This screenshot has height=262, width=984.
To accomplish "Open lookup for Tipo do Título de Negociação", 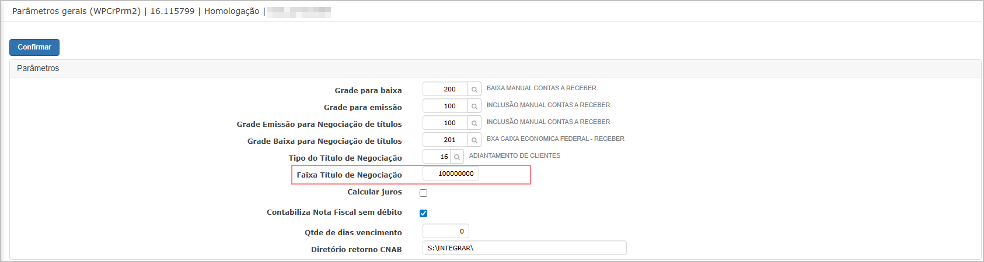I will pyautogui.click(x=457, y=157).
